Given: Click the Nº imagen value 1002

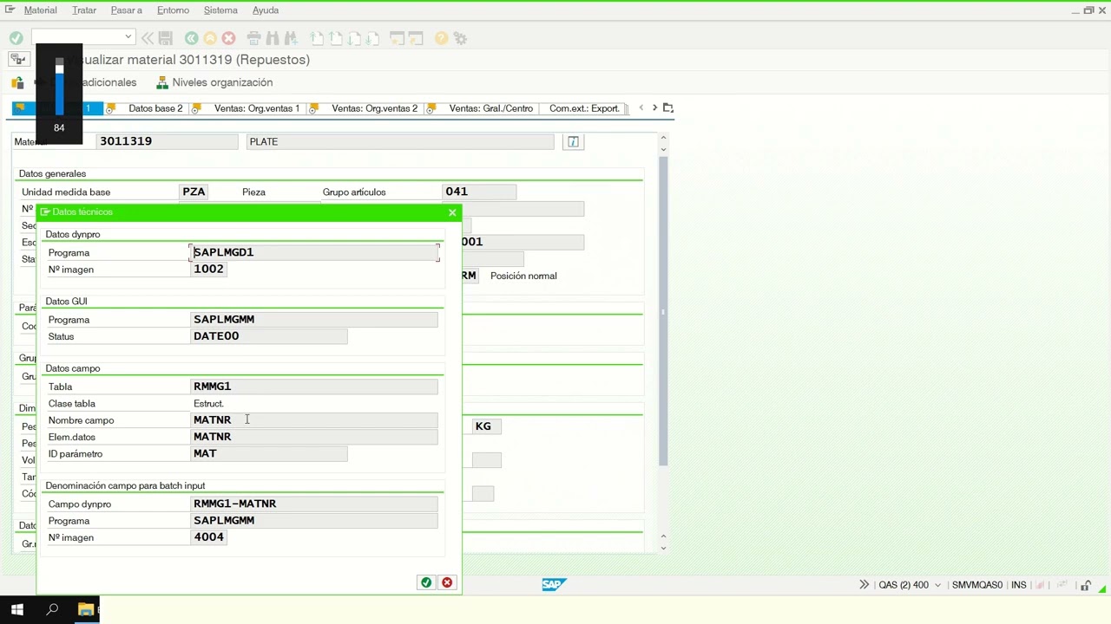Looking at the screenshot, I should pos(209,270).
